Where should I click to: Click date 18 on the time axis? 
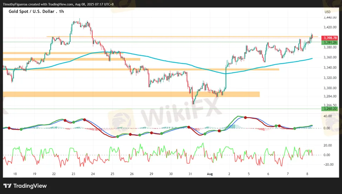point(14,174)
